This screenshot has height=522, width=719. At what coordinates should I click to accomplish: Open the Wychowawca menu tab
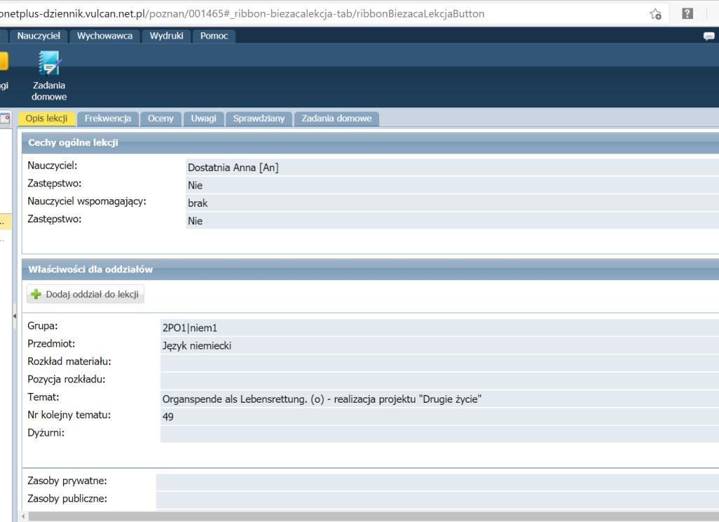[105, 36]
